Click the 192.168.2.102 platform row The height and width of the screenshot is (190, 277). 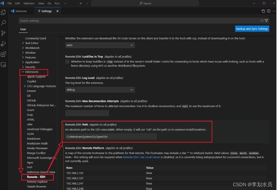[x=165, y=173]
